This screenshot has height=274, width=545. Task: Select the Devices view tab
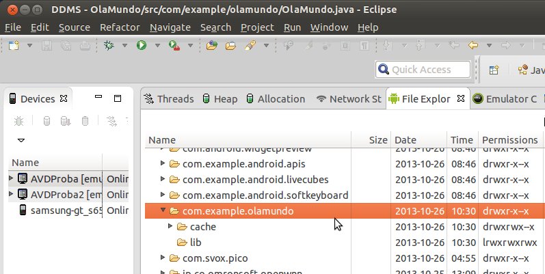[x=38, y=99]
